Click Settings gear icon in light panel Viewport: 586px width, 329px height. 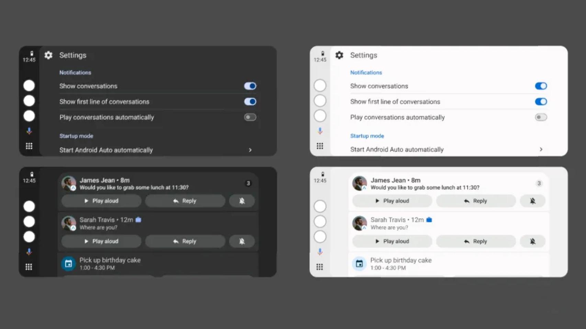coord(339,55)
